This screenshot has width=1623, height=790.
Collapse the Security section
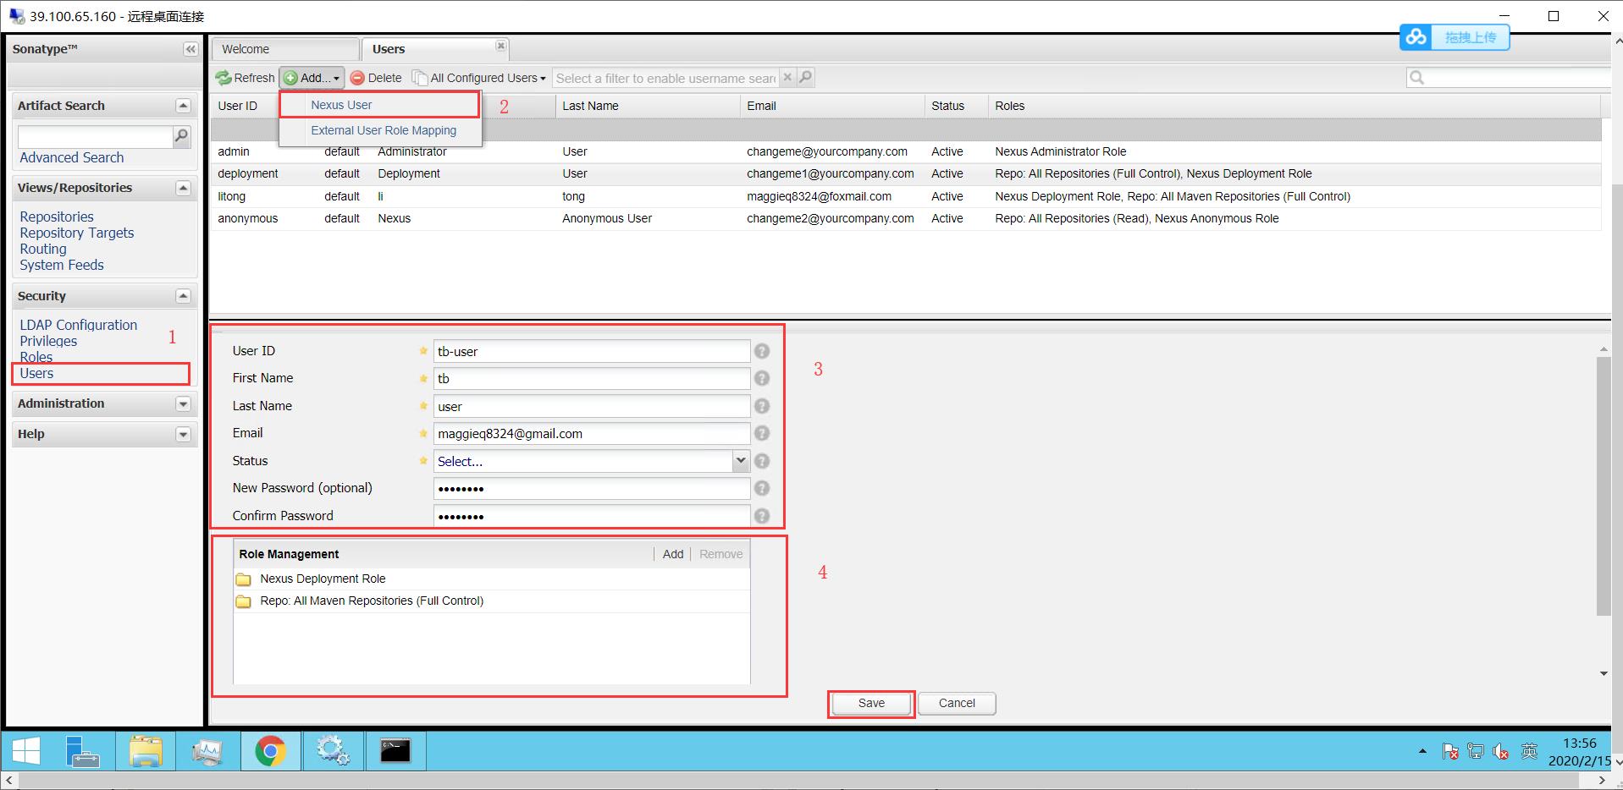(183, 296)
